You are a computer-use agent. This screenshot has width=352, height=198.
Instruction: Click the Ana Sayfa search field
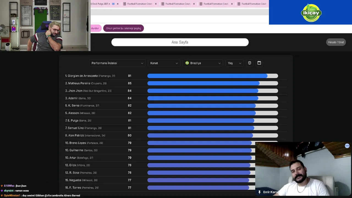(180, 42)
